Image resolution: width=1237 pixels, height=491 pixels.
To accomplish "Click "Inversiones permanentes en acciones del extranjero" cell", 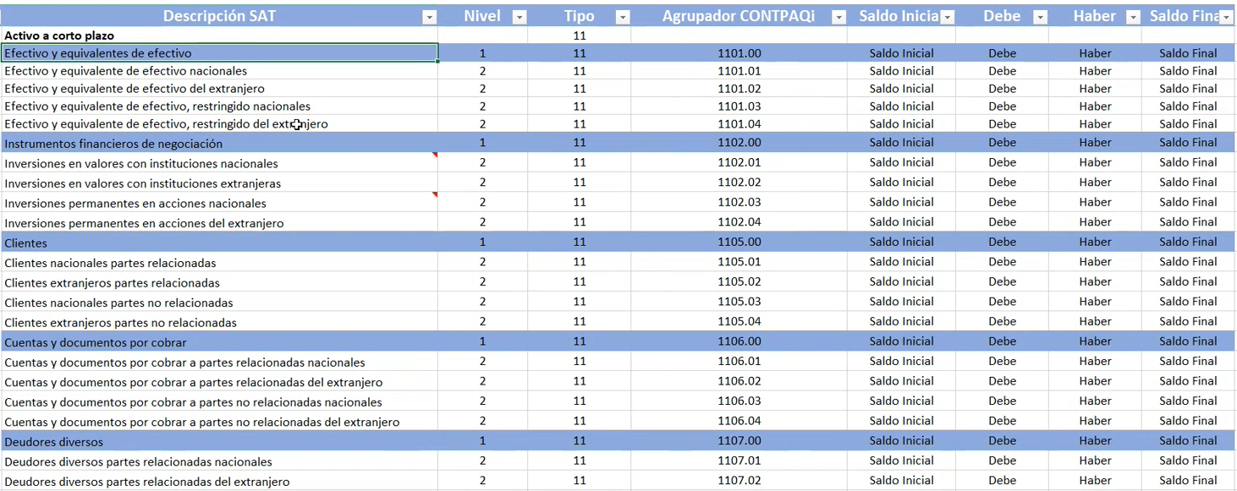I will point(144,224).
